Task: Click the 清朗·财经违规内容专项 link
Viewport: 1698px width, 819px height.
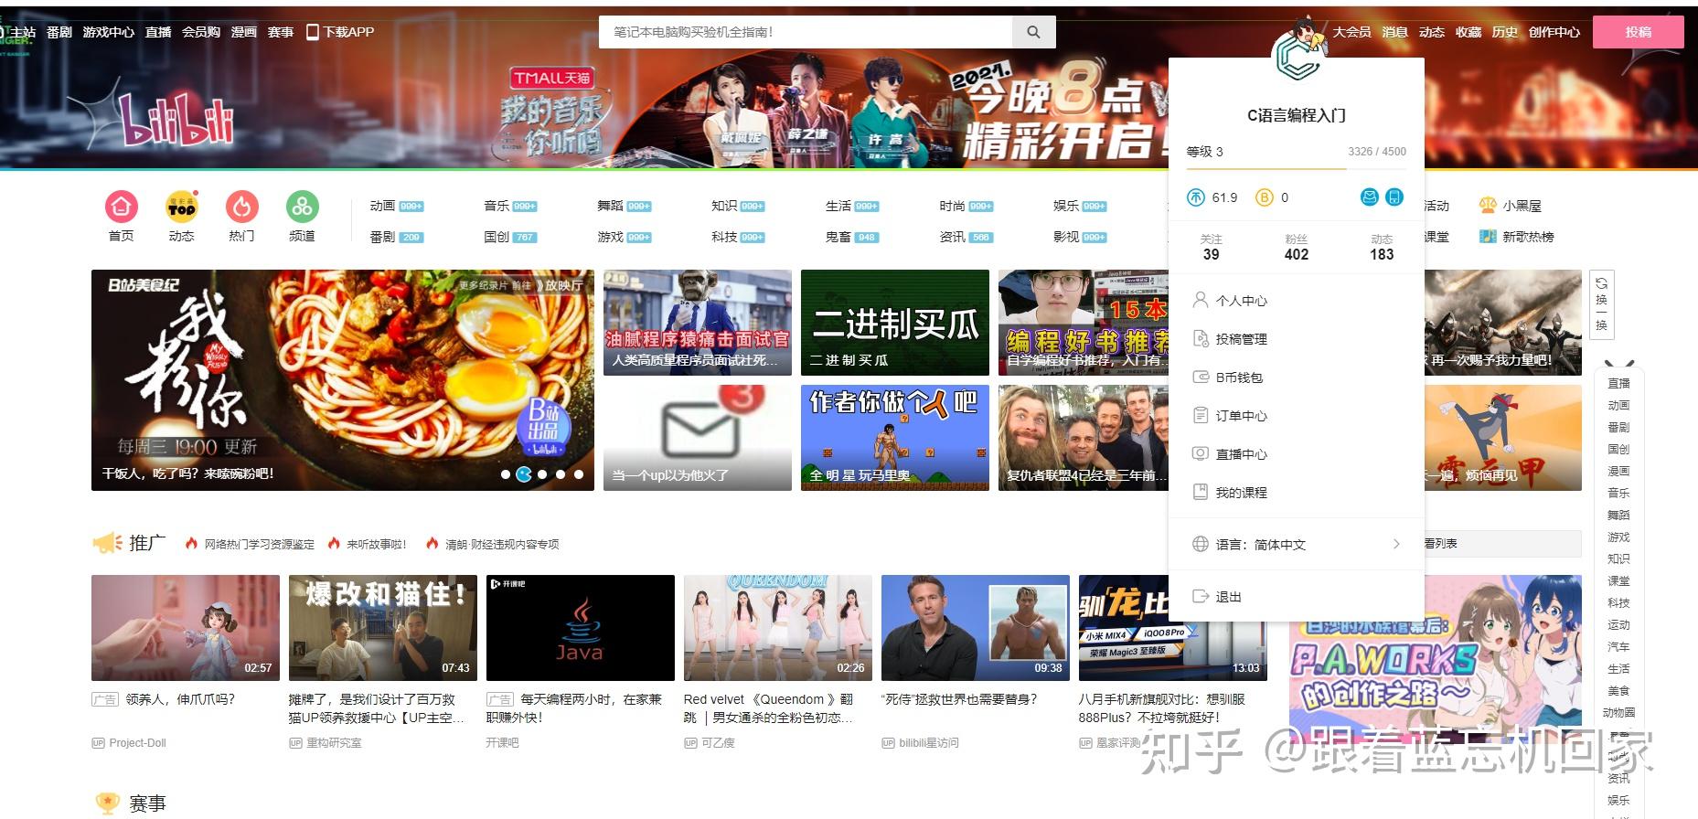Action: (502, 544)
